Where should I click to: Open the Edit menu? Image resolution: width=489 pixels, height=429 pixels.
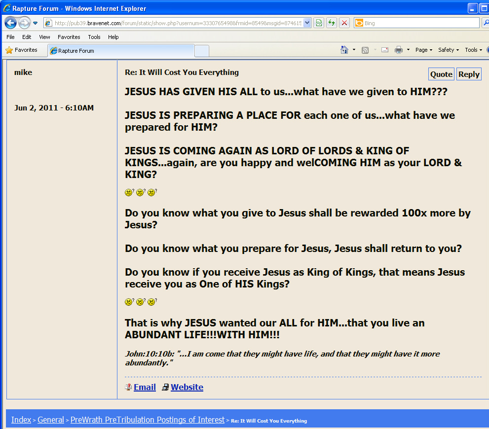point(27,37)
